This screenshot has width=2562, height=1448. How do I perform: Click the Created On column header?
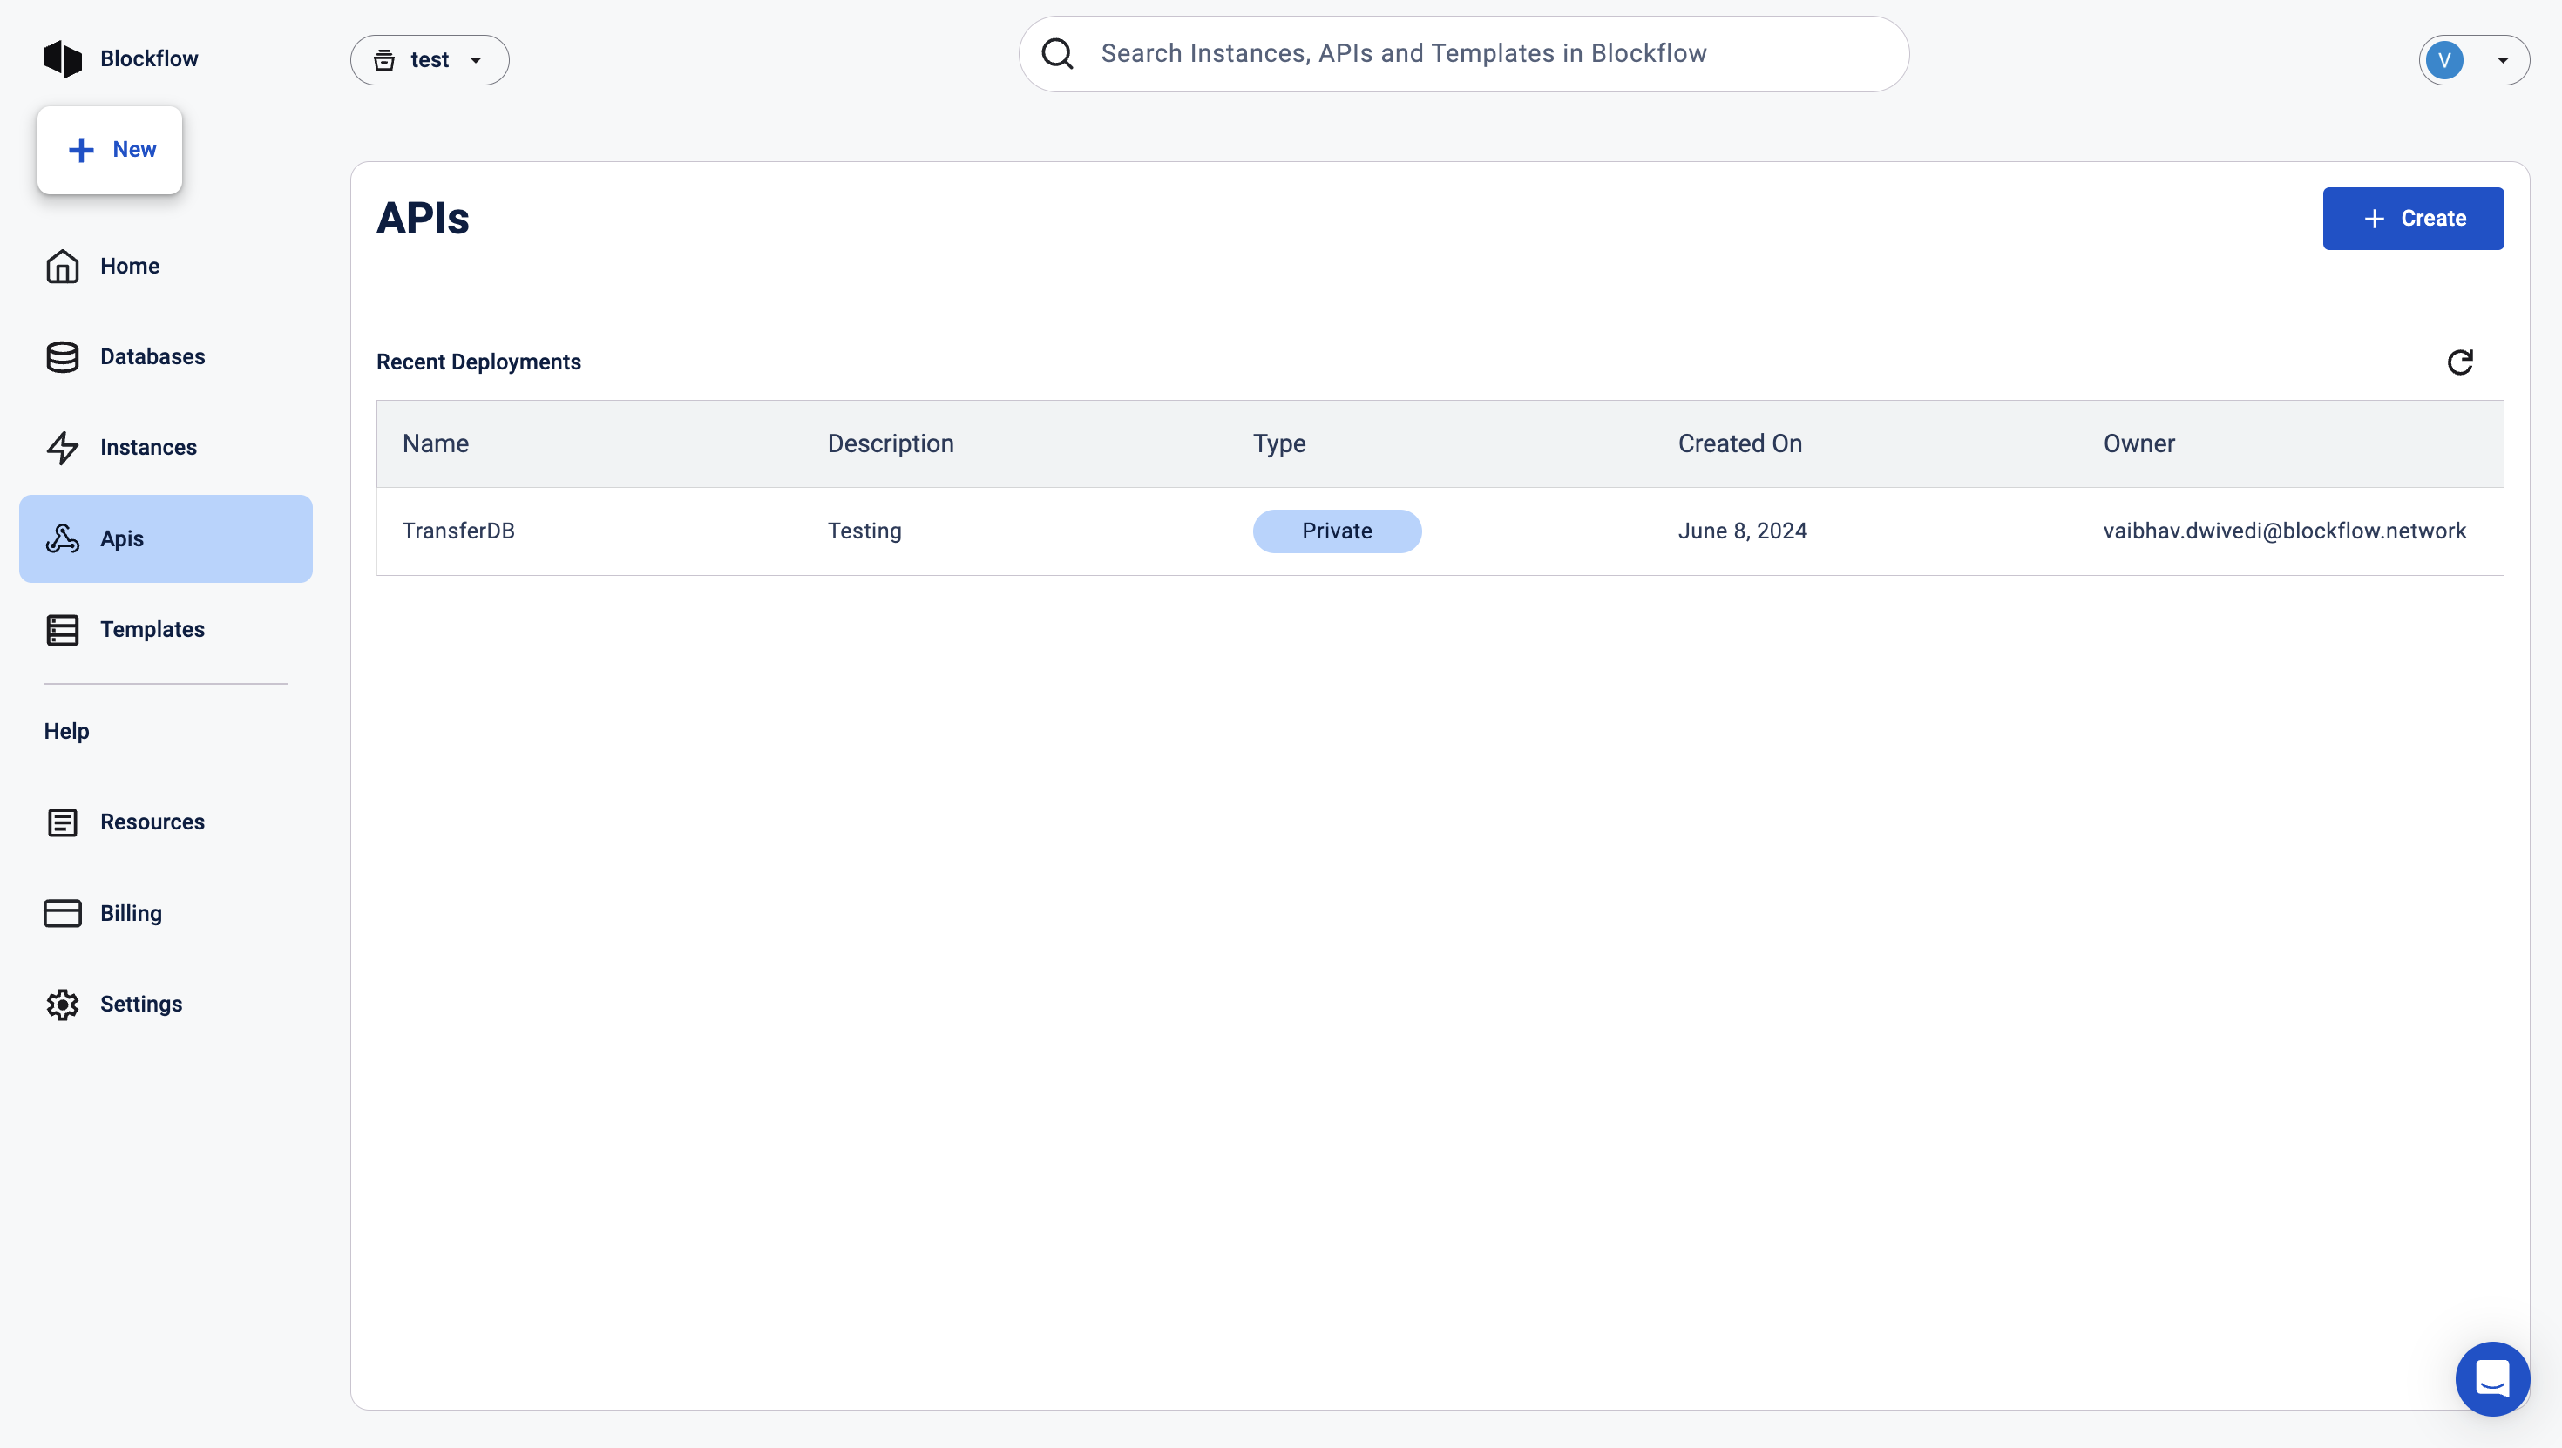(x=1738, y=443)
